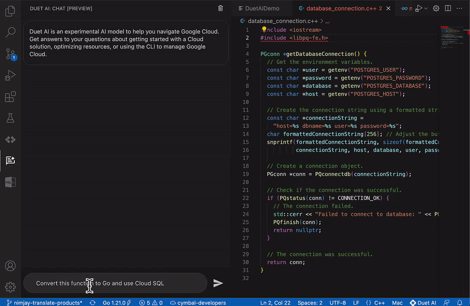Open Source Control with one pending change
This screenshot has height=306, width=470.
10,54
